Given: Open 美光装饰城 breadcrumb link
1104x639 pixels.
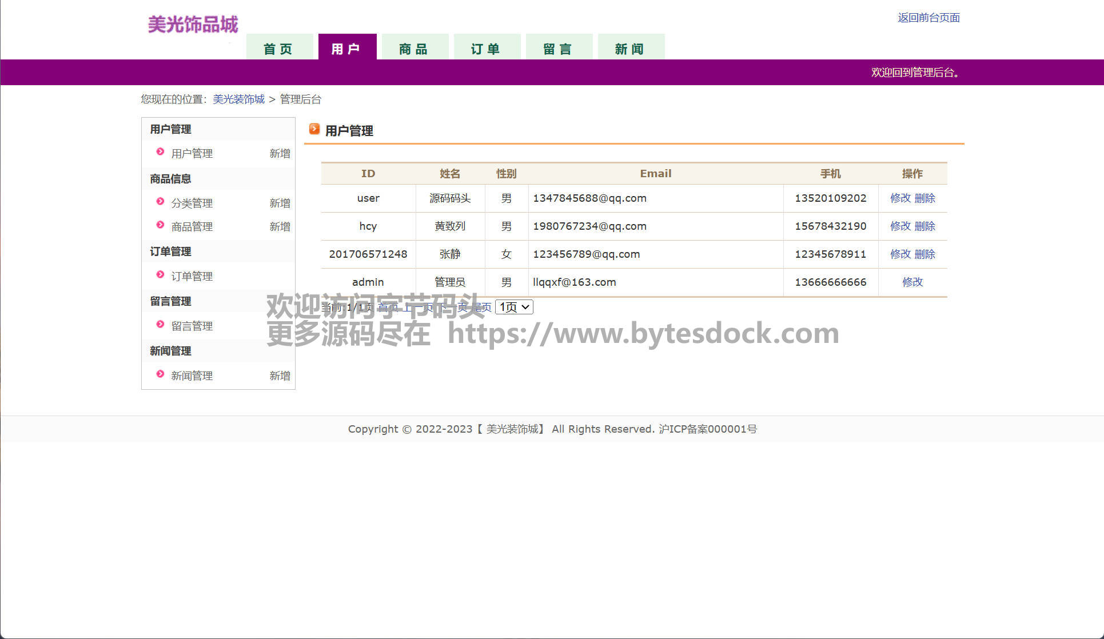Looking at the screenshot, I should [x=238, y=99].
